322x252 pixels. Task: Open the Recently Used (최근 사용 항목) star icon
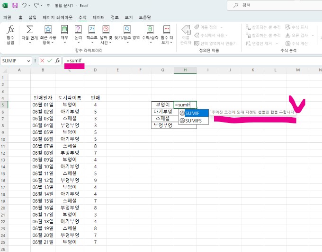(48, 29)
